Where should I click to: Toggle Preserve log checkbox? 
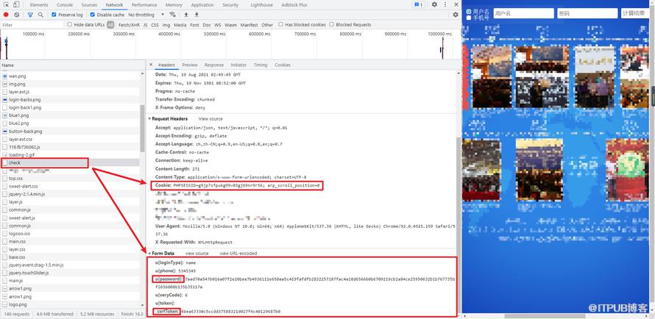(54, 15)
